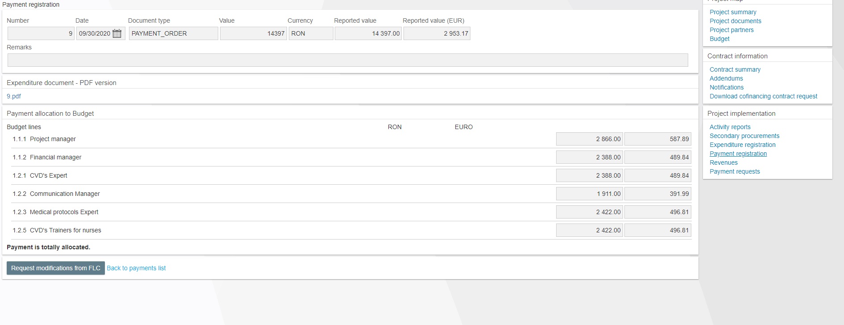Open Activity reports
Image resolution: width=844 pixels, height=325 pixels.
[x=730, y=127]
